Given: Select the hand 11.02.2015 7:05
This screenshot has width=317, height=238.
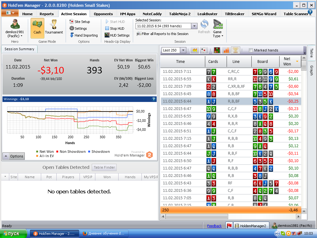Looking at the screenshot, I should pyautogui.click(x=231, y=198).
